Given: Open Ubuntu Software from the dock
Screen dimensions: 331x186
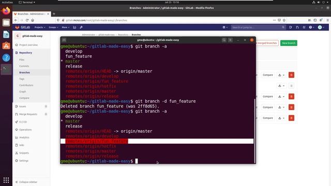Looking at the screenshot, I should click(6, 46).
